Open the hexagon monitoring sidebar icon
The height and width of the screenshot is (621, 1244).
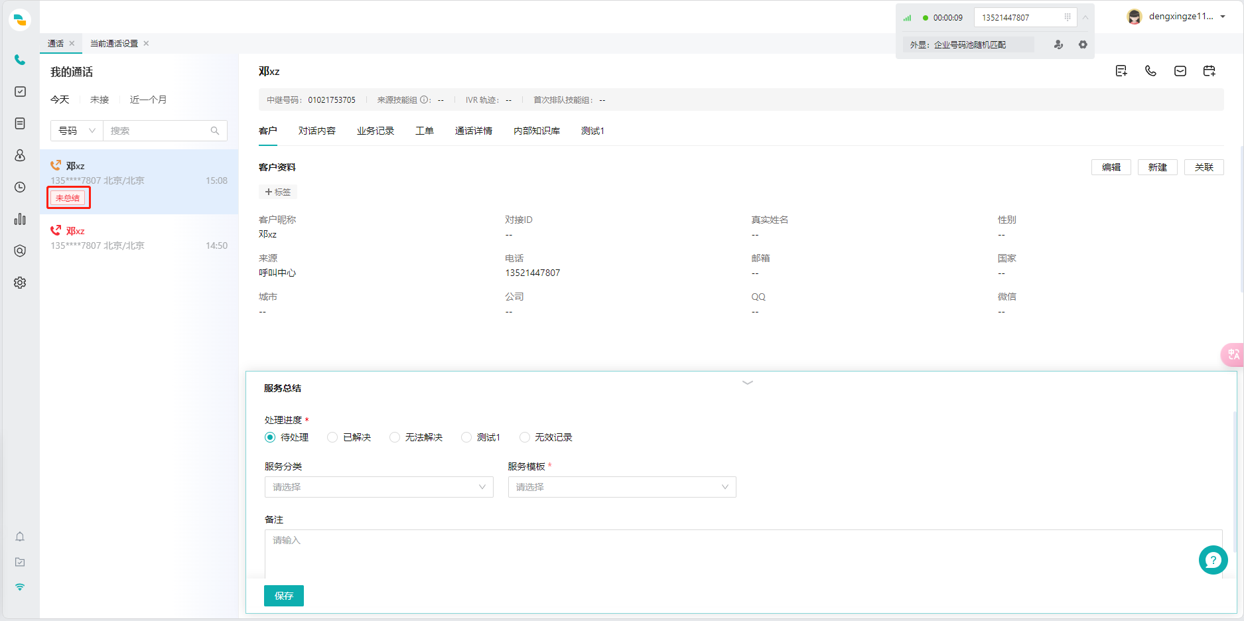tap(20, 251)
